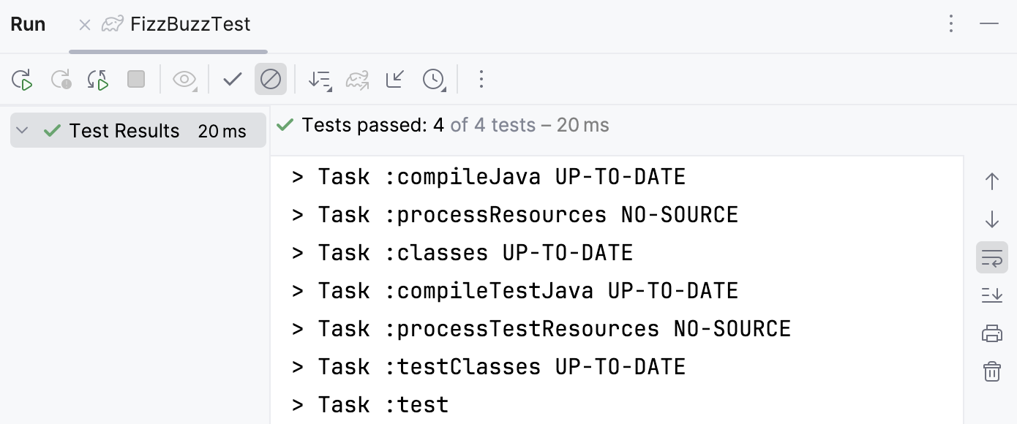Close the FizzBuzzTest tab
The width and height of the screenshot is (1017, 424).
pos(85,25)
